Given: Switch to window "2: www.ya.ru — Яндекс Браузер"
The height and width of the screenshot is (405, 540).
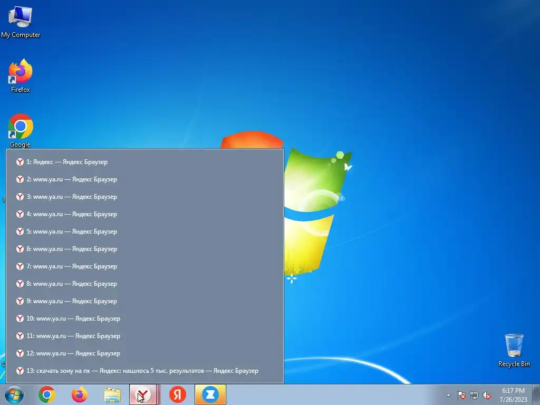Looking at the screenshot, I should 144,179.
